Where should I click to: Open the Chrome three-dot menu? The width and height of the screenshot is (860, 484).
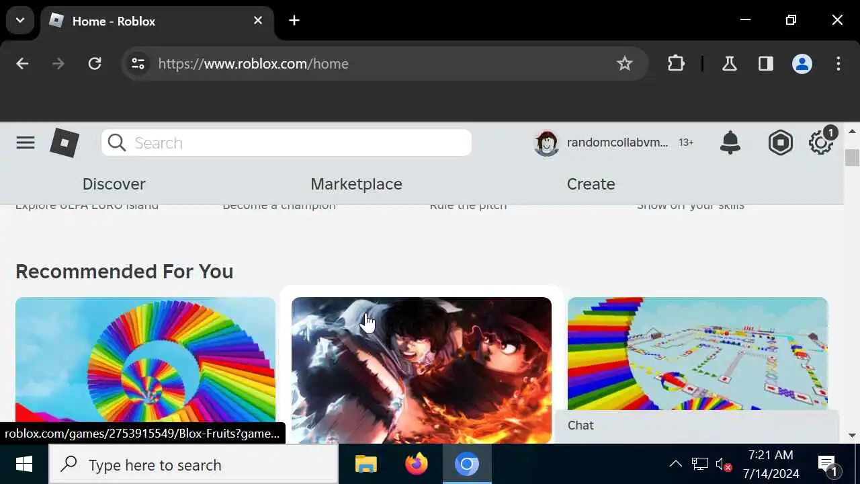[838, 64]
